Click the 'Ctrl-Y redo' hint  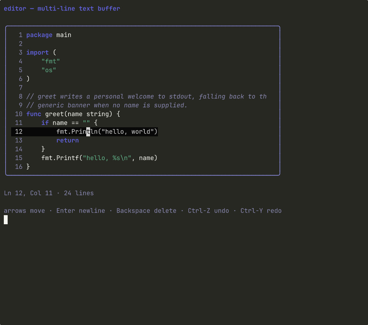coord(261,211)
